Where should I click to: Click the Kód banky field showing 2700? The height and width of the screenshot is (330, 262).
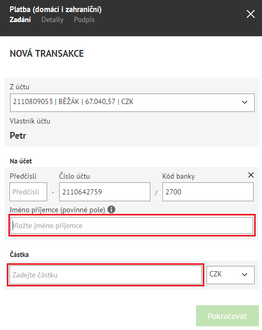[x=208, y=192]
